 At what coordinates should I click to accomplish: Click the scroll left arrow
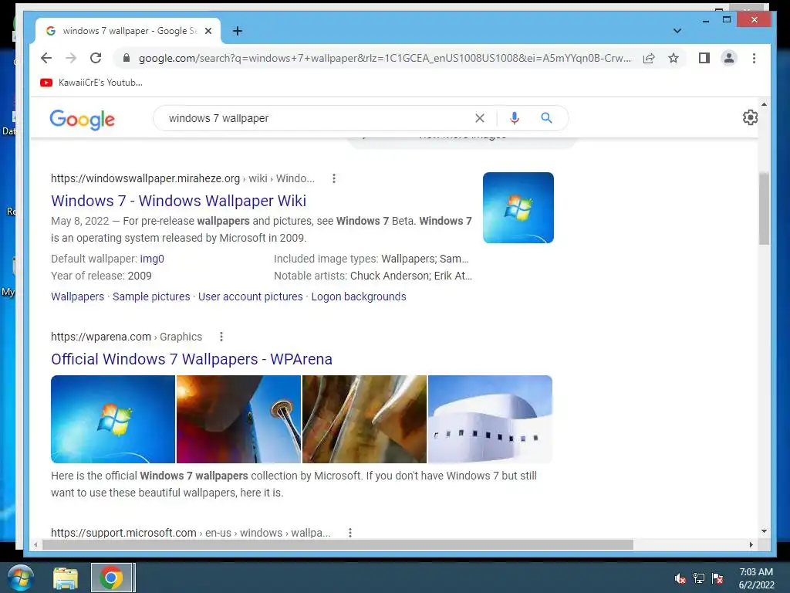coord(35,544)
